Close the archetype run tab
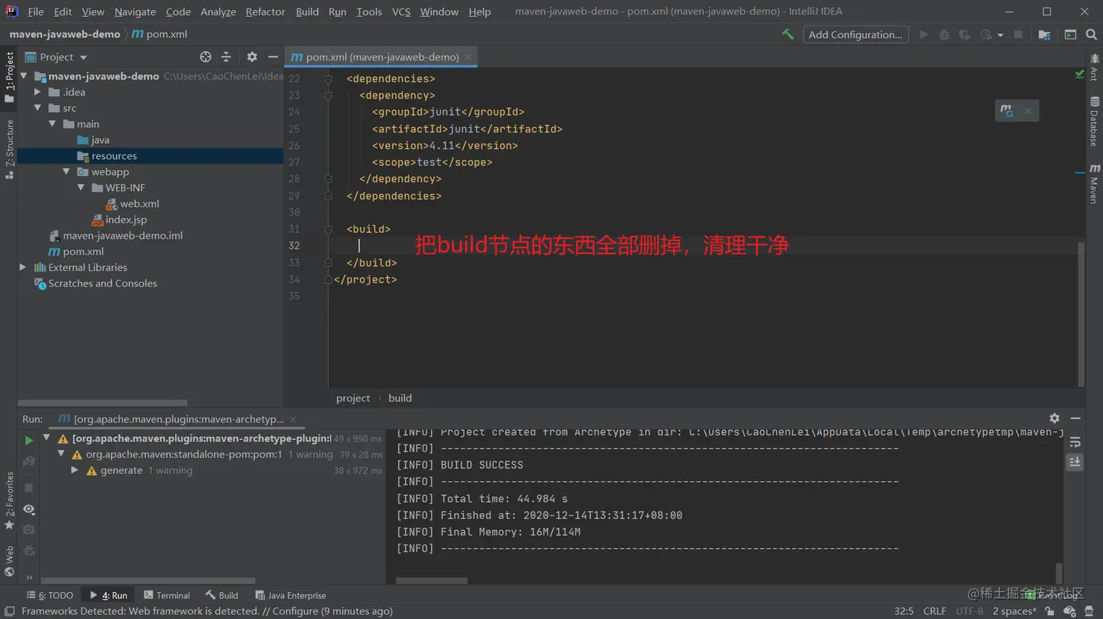The height and width of the screenshot is (619, 1103). pyautogui.click(x=293, y=419)
